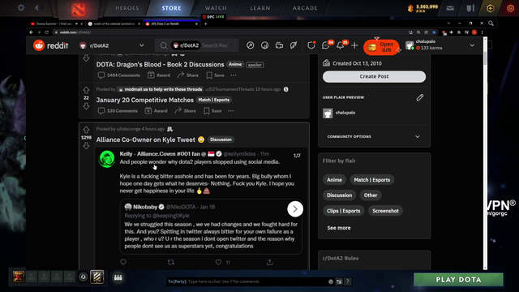Image resolution: width=519 pixels, height=292 pixels.
Task: Filter by Discussion flair
Action: point(339,195)
